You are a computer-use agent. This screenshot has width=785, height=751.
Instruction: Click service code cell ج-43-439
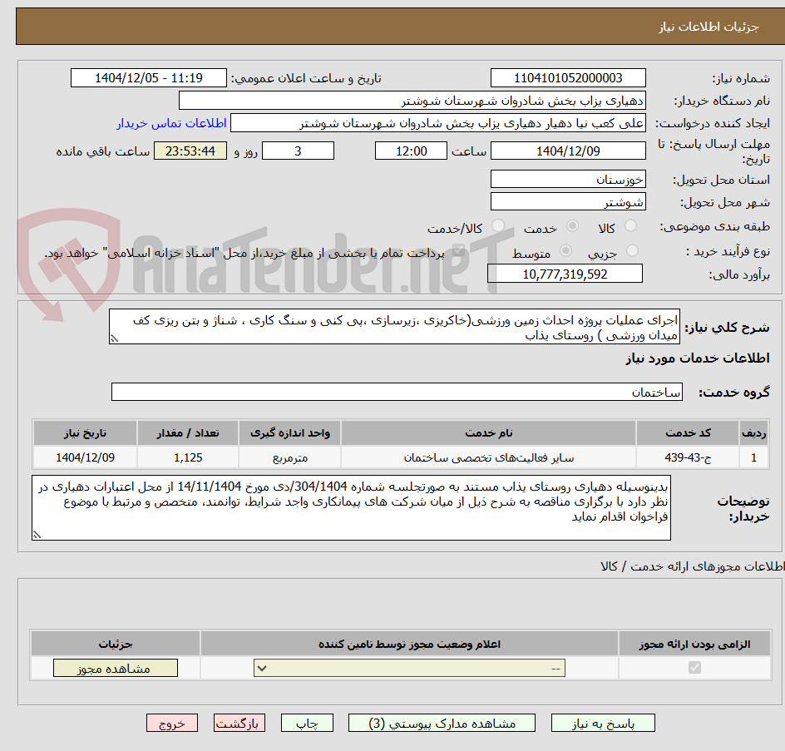click(x=688, y=457)
